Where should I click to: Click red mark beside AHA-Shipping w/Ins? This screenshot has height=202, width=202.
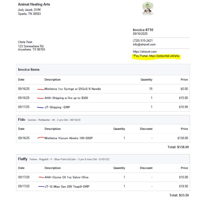pyautogui.click(x=41, y=98)
